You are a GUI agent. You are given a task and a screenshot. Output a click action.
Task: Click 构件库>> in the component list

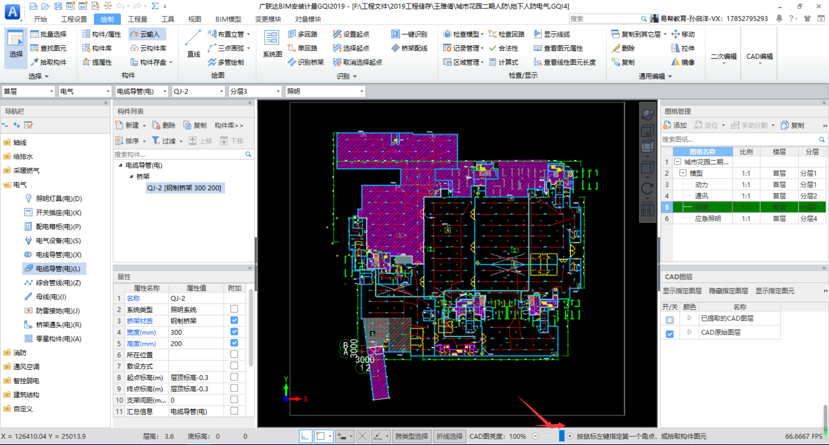pyautogui.click(x=229, y=125)
